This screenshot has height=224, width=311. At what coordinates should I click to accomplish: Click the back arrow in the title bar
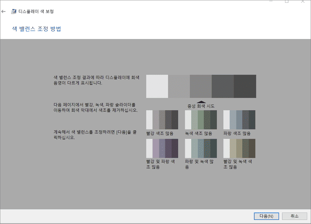pos(3,12)
